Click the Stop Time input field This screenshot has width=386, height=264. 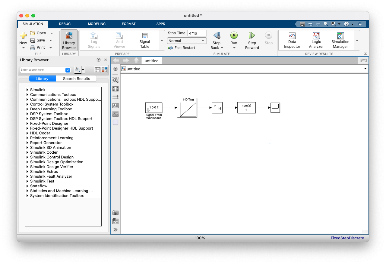click(197, 33)
